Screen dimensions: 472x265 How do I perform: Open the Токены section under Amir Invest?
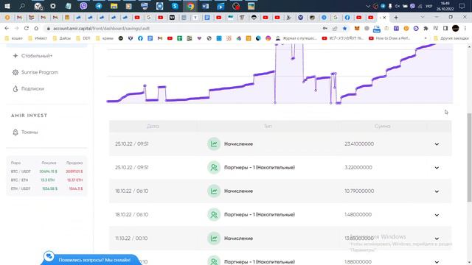coord(29,132)
